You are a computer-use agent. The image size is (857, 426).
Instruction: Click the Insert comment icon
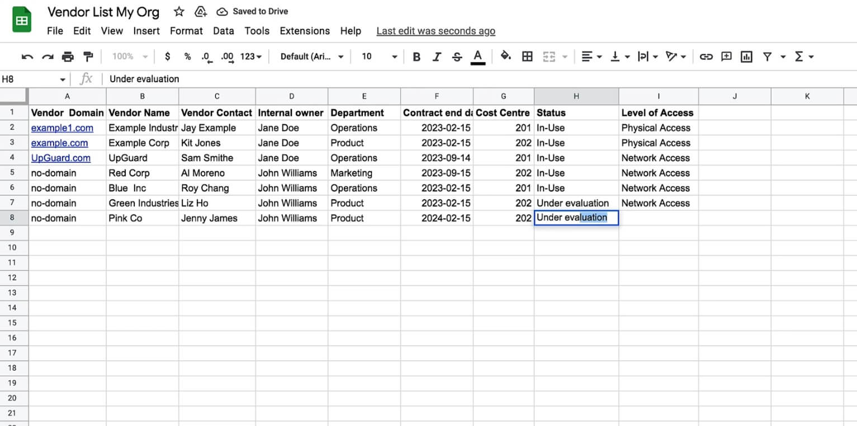pyautogui.click(x=726, y=56)
